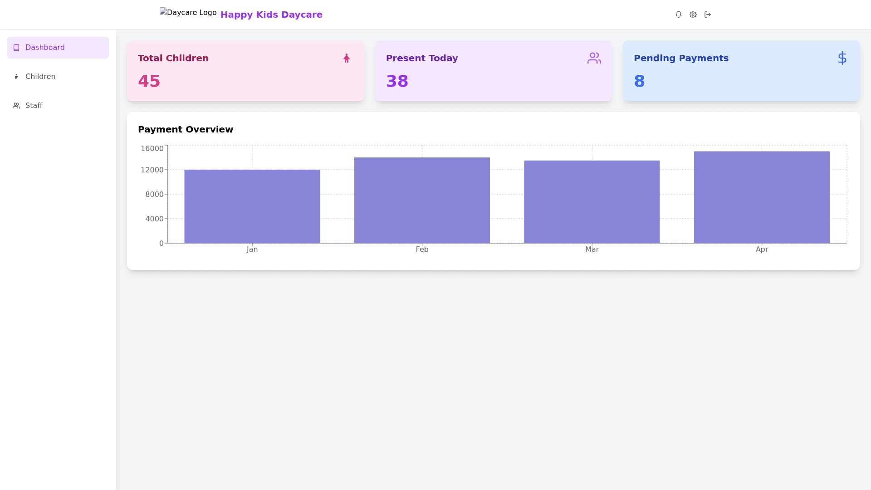The height and width of the screenshot is (490, 871).
Task: Click the Dashboard sidebar book icon
Action: [16, 48]
